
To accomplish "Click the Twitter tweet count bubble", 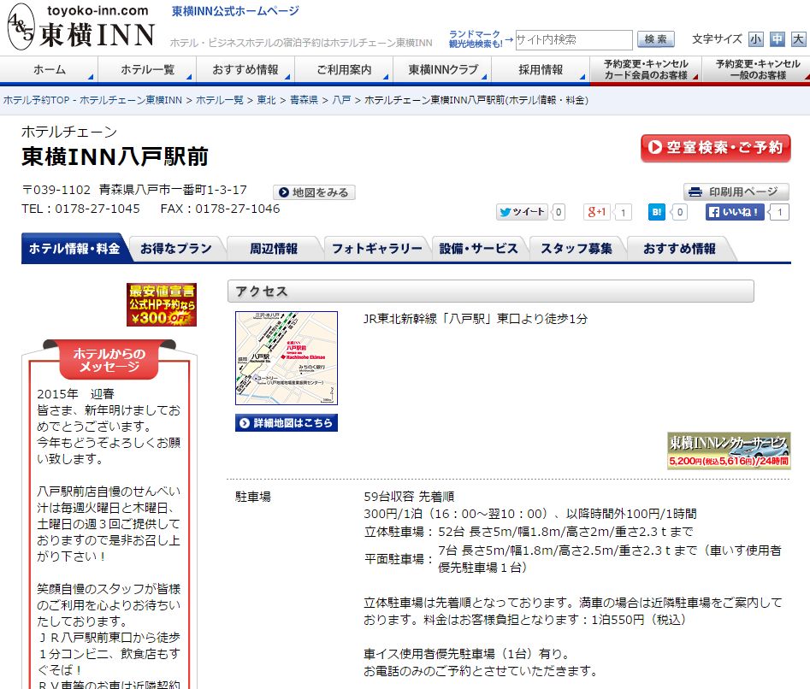I will (x=559, y=212).
